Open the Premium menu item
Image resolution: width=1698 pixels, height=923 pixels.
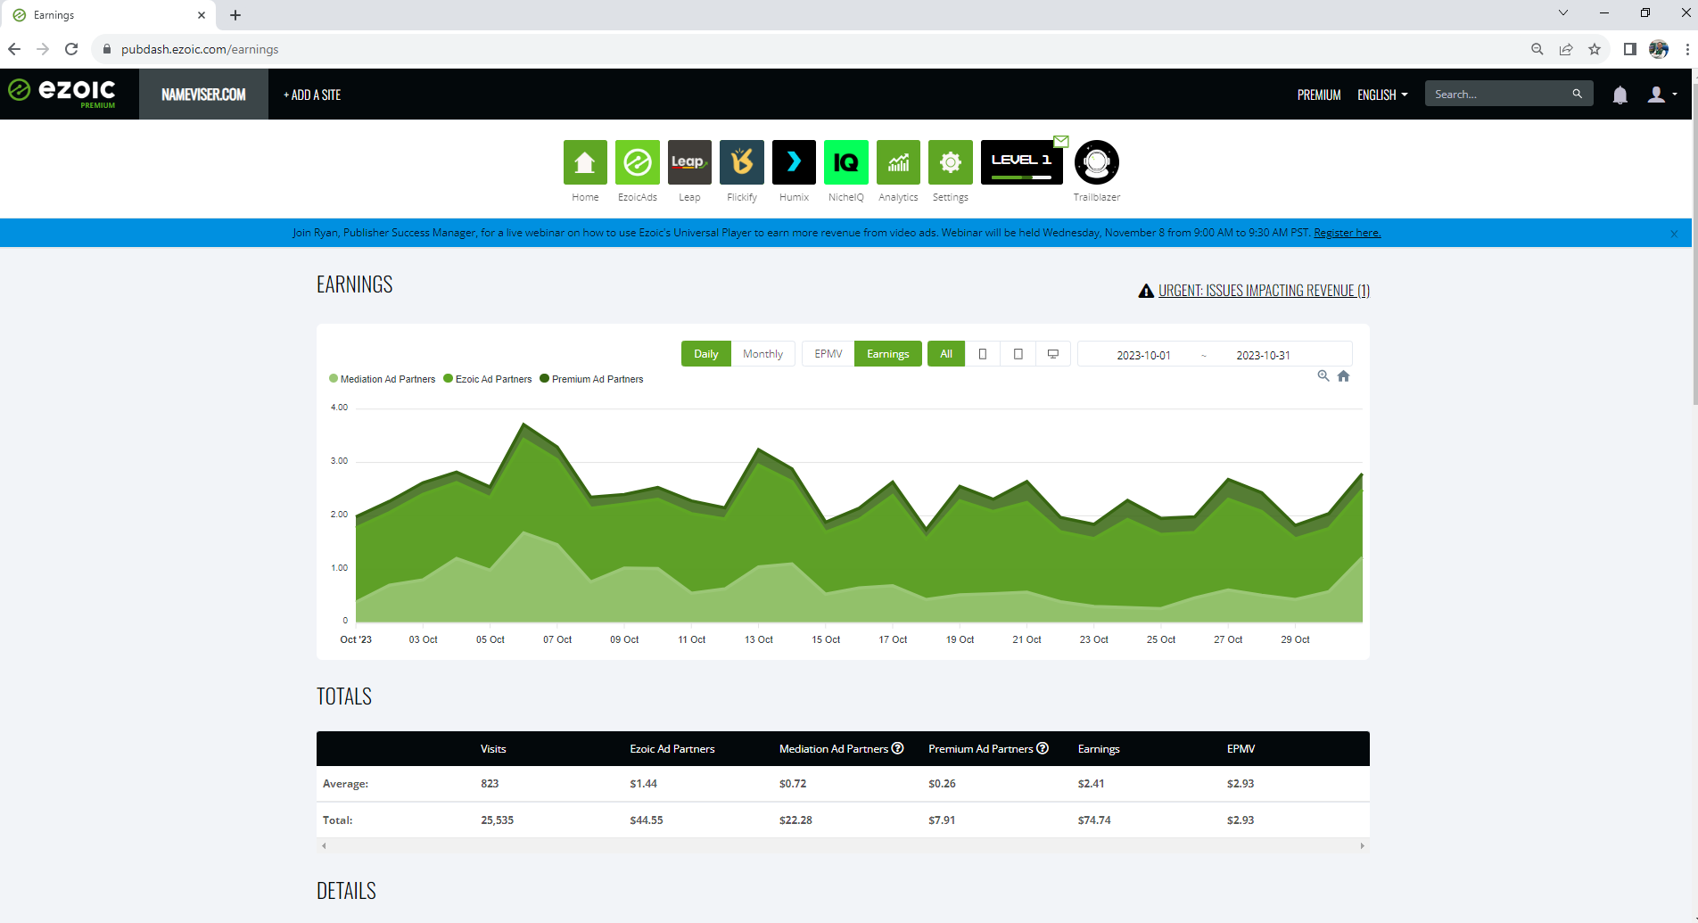click(1319, 95)
